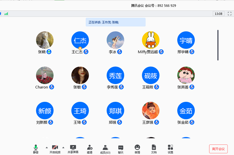Start sharing screen via 共享屏幕

coord(73,149)
